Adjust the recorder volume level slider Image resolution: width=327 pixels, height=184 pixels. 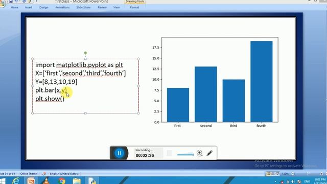185,155
